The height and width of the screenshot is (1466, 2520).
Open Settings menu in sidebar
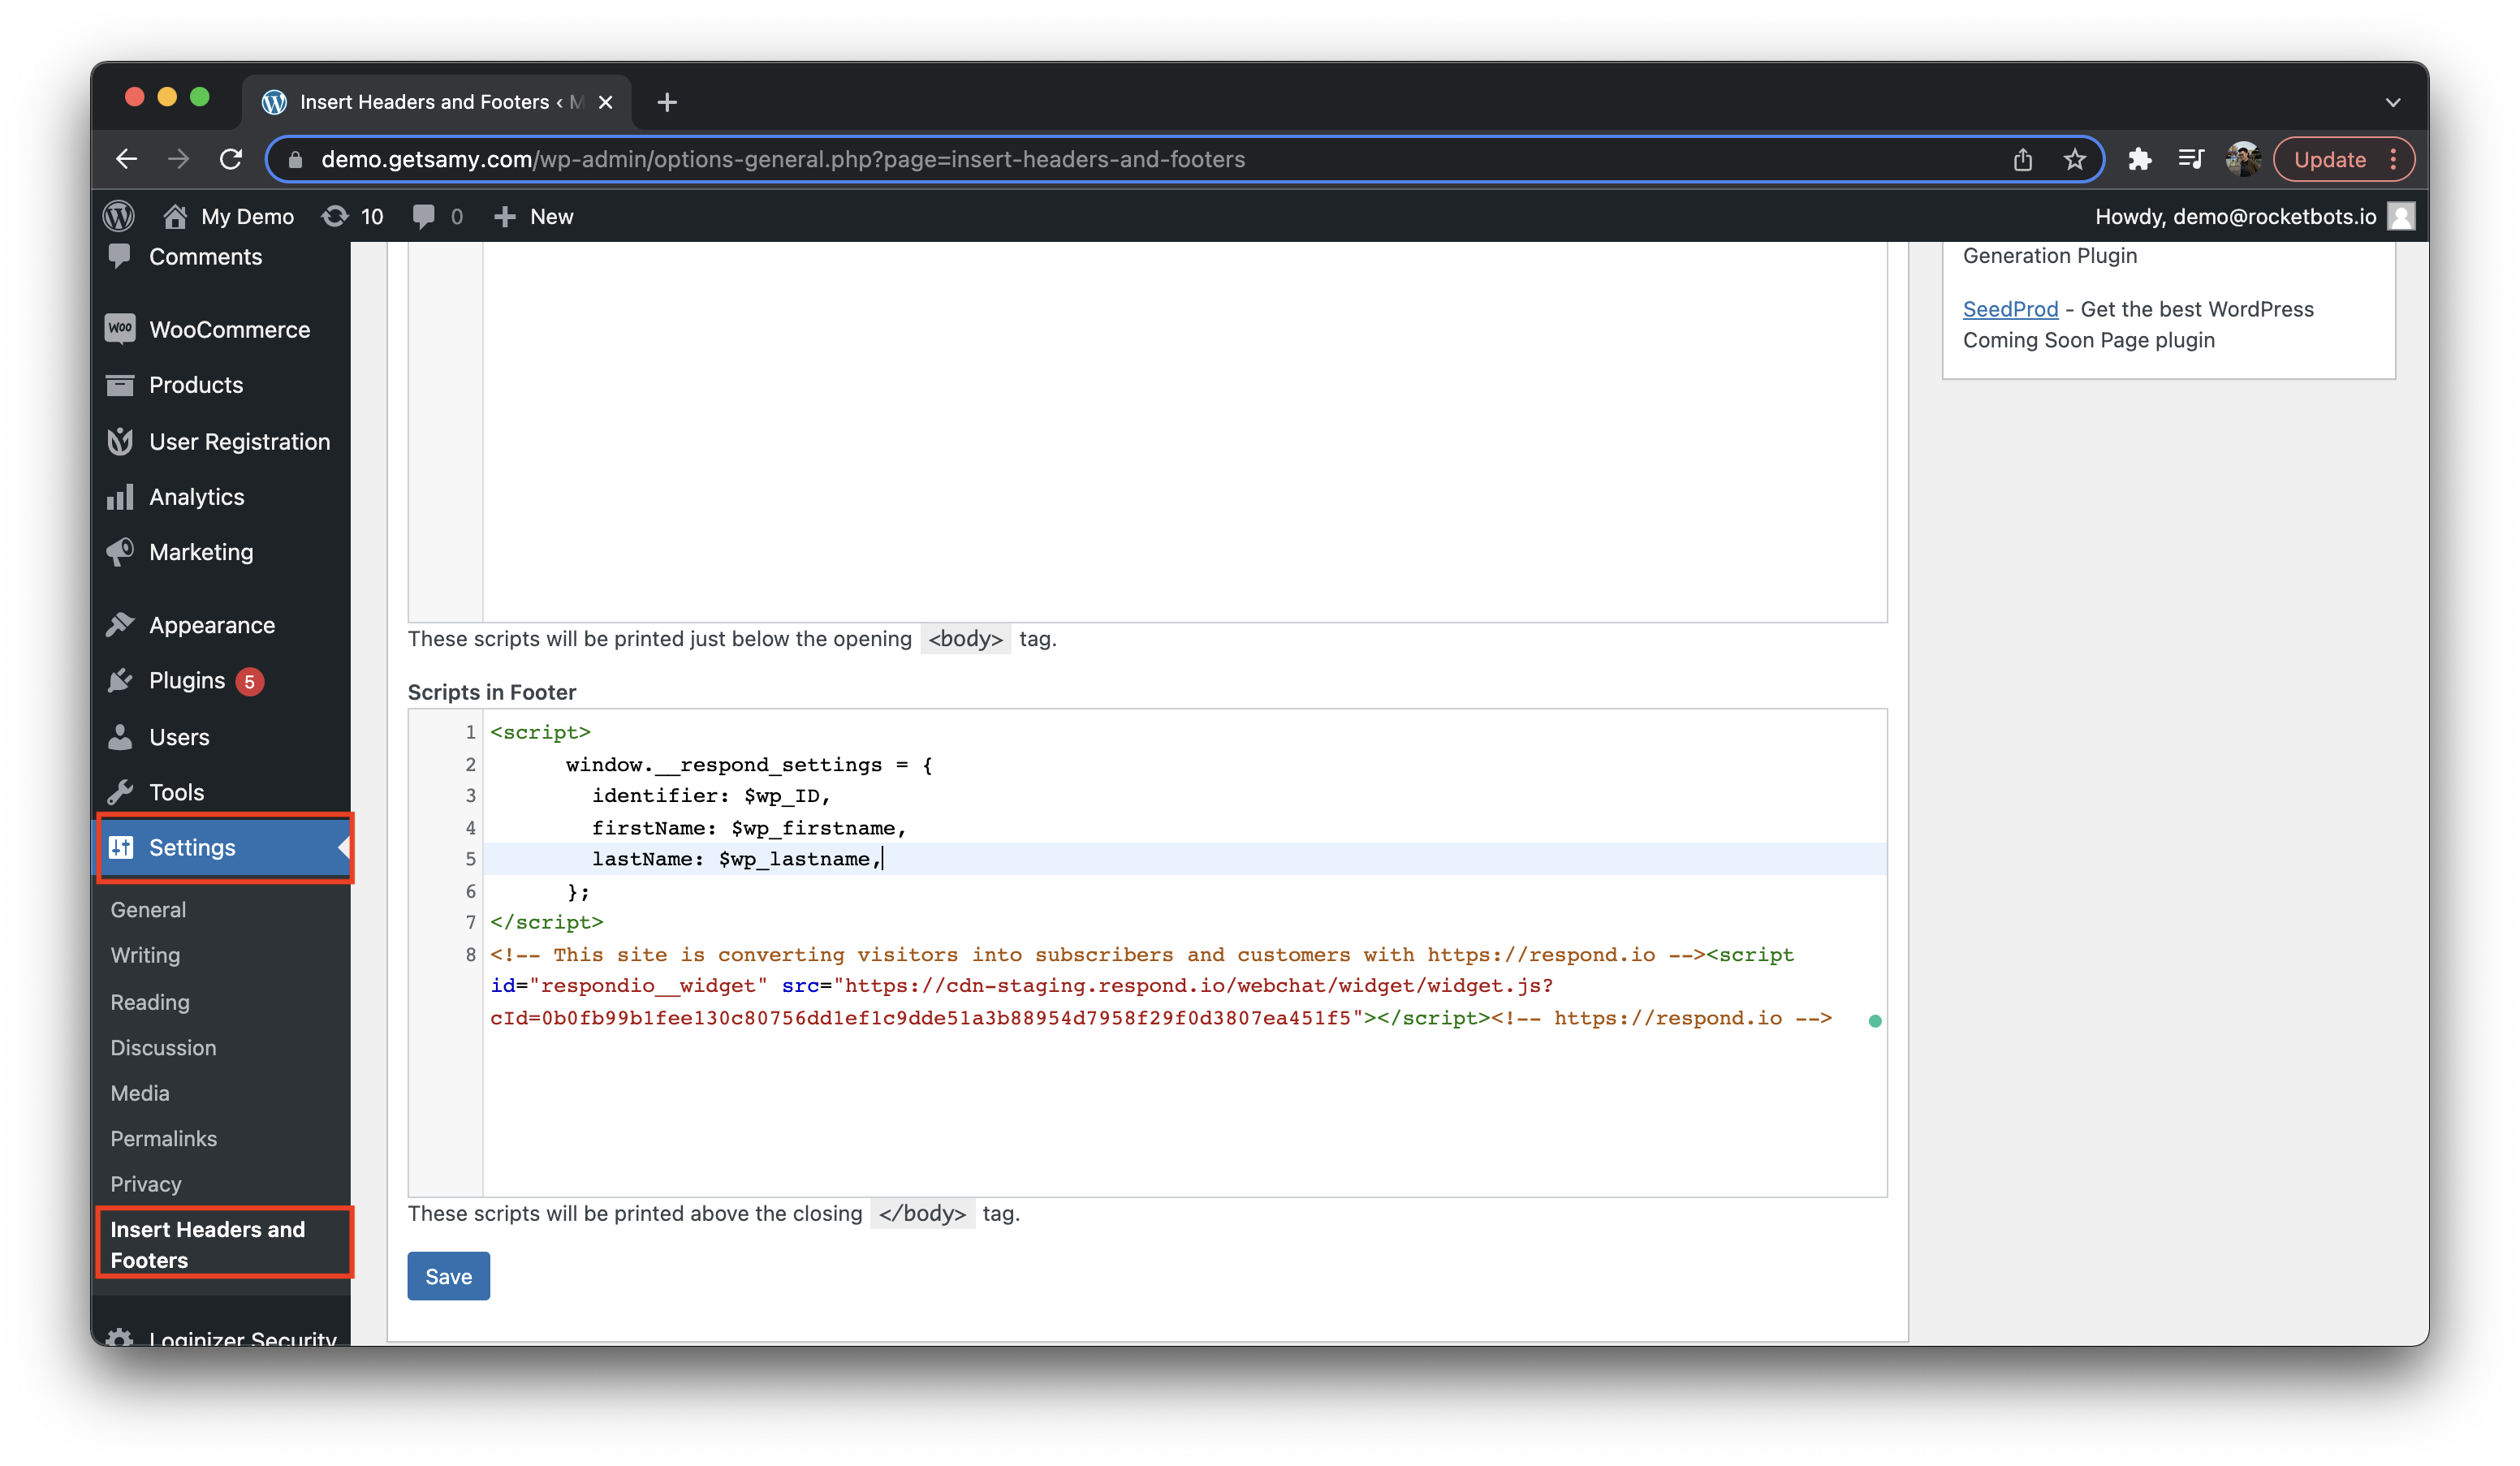pyautogui.click(x=192, y=845)
